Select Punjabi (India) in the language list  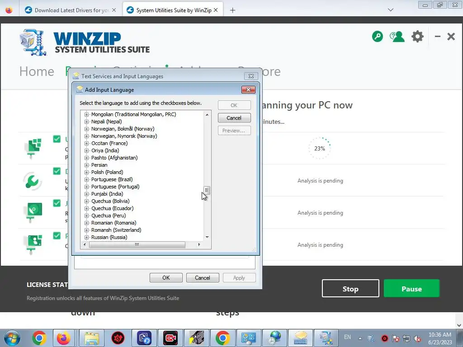pyautogui.click(x=107, y=194)
